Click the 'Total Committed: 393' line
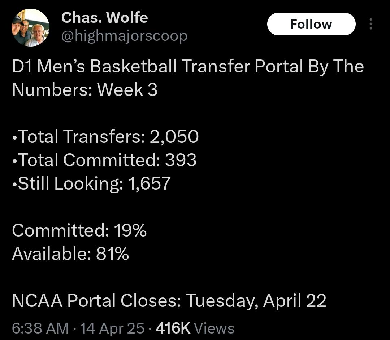The image size is (390, 340). 105,160
